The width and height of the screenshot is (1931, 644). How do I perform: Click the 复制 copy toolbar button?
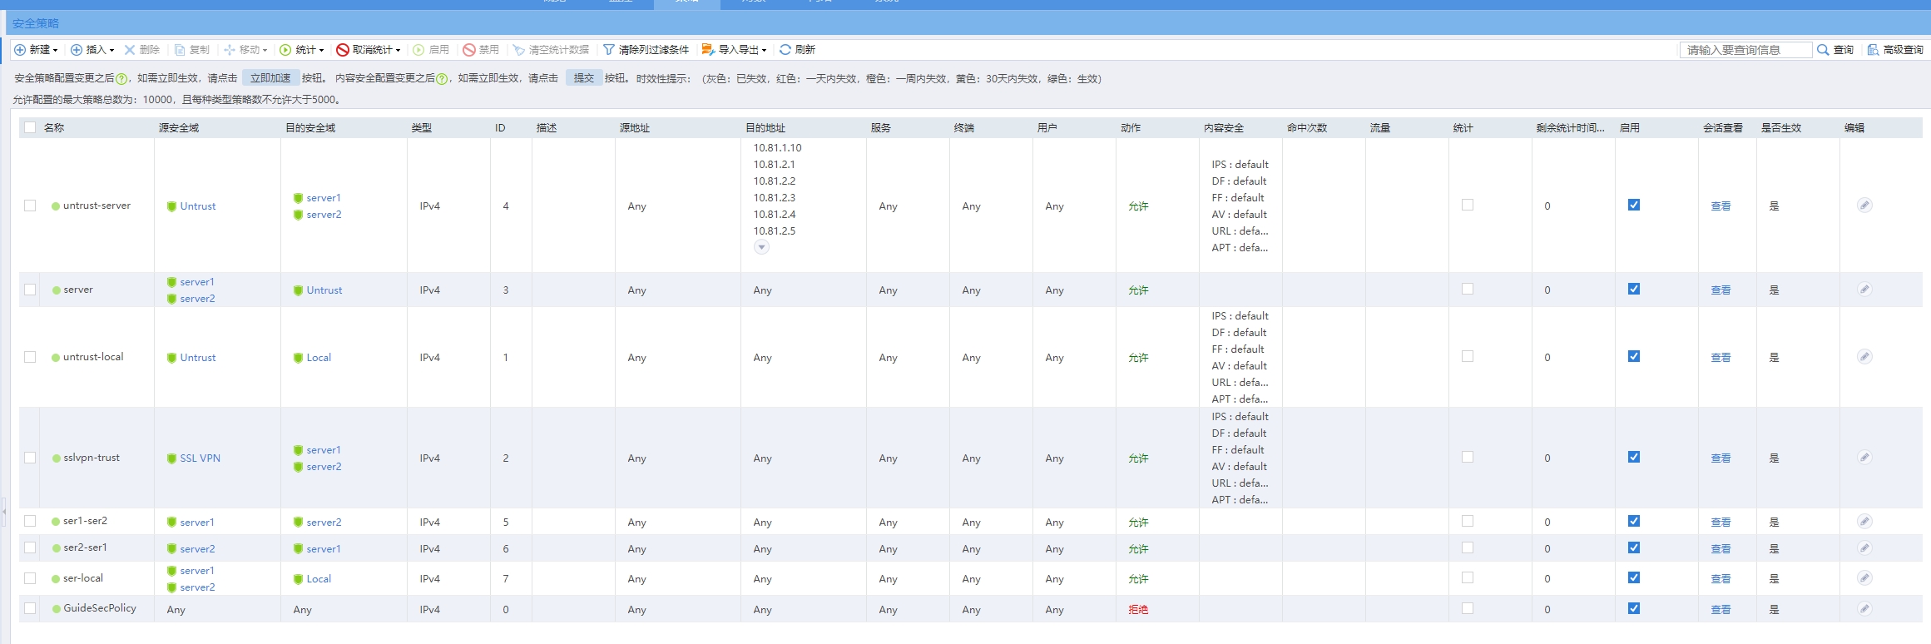pyautogui.click(x=191, y=50)
